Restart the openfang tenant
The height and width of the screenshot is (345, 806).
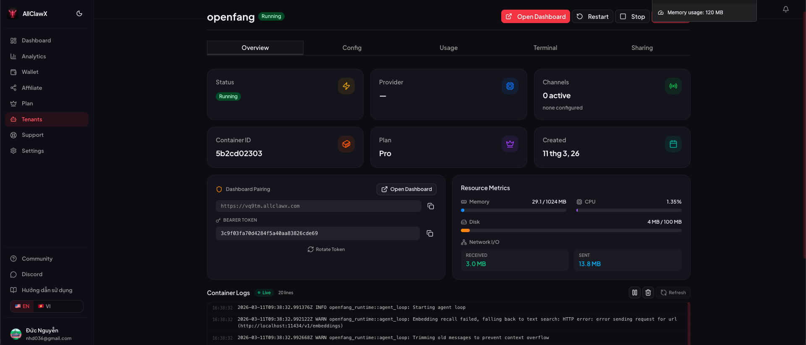(x=592, y=16)
